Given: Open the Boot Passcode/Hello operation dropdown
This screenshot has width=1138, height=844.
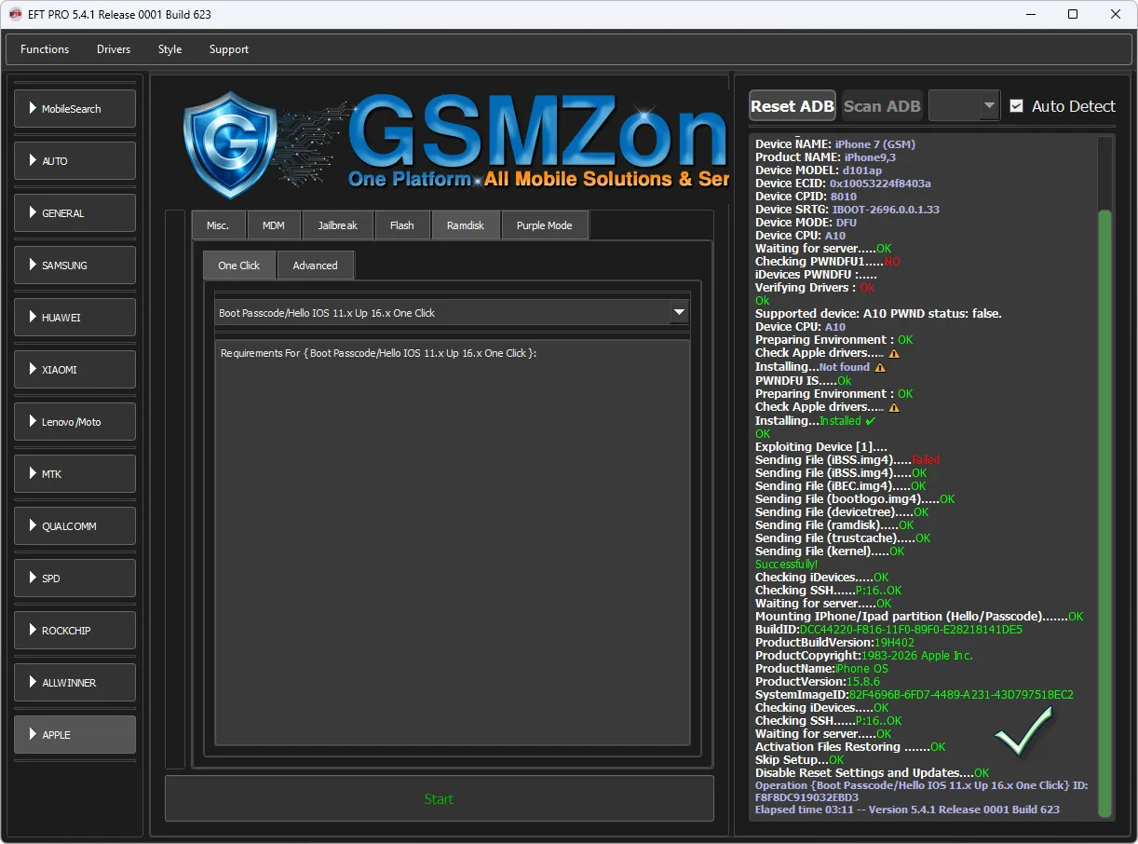Looking at the screenshot, I should [679, 313].
